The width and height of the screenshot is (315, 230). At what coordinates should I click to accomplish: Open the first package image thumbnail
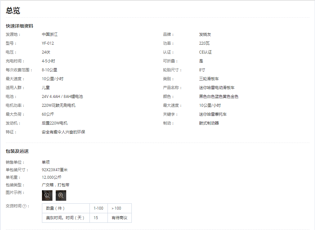pyautogui.click(x=47, y=195)
